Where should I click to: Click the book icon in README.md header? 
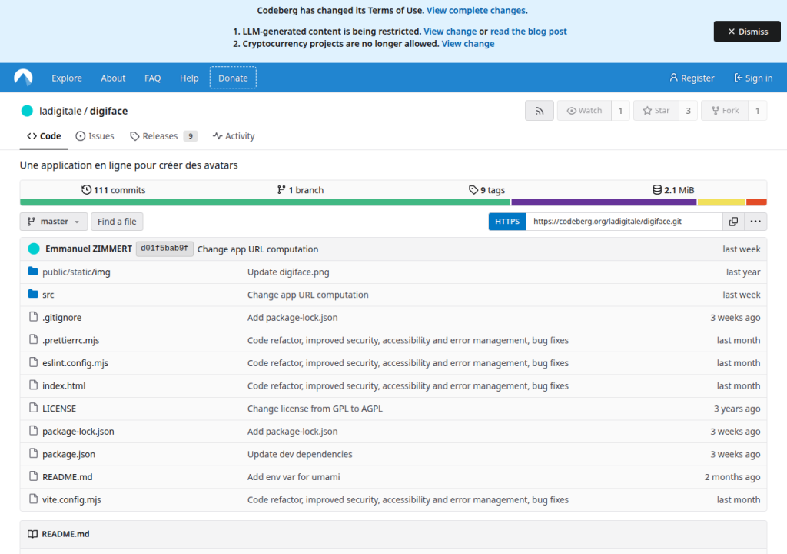[32, 534]
